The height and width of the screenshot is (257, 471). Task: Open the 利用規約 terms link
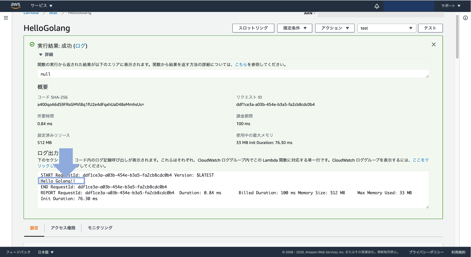458,252
